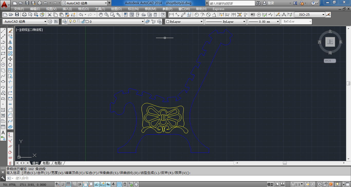This screenshot has width=351, height=187.
Task: Toggle Object Snap in status bar
Action: click(86, 184)
